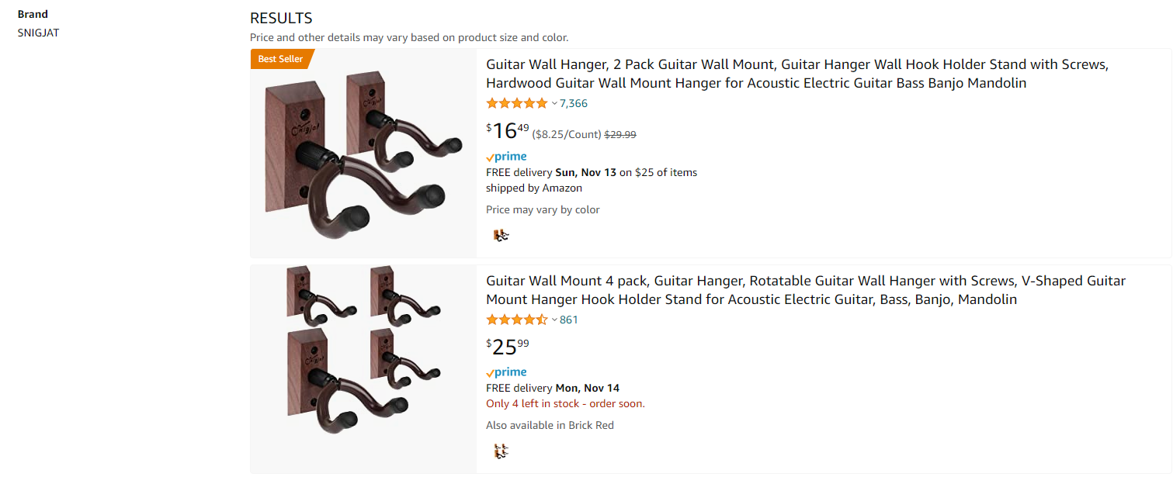Viewport: 1173px width, 477px height.
Task: Click the $16.49 price of the first product
Action: [x=509, y=131]
